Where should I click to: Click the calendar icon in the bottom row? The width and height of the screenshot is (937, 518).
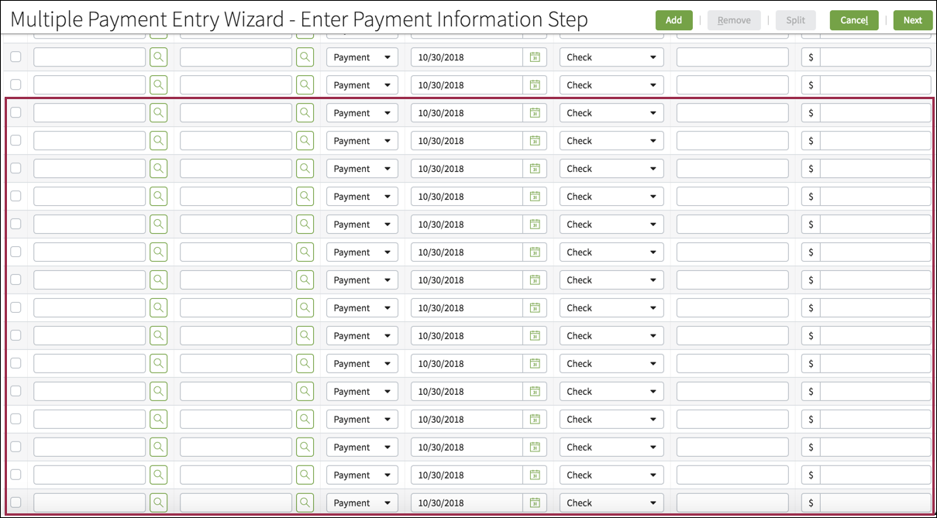click(535, 503)
